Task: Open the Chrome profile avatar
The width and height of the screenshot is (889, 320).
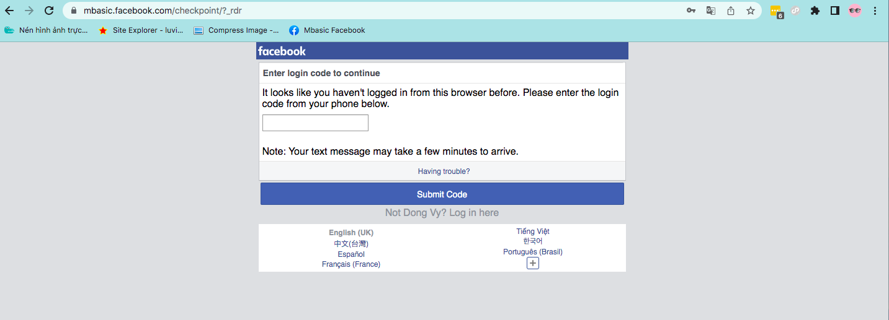Action: pyautogui.click(x=855, y=11)
